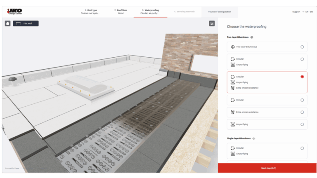The width and height of the screenshot is (317, 178).
Task: Click the eye icon beside Single-layer Bituminous
Action: point(254,138)
